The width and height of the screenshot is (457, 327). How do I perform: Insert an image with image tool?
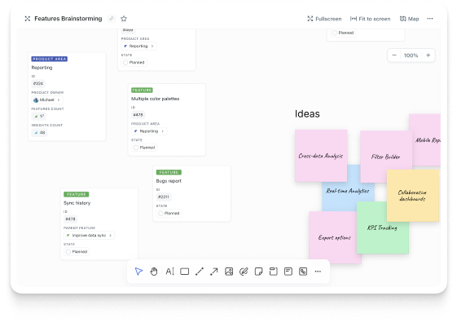click(x=229, y=272)
